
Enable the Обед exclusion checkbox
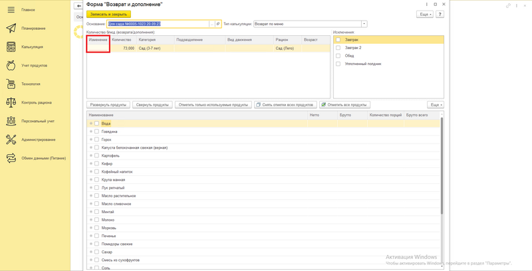338,56
